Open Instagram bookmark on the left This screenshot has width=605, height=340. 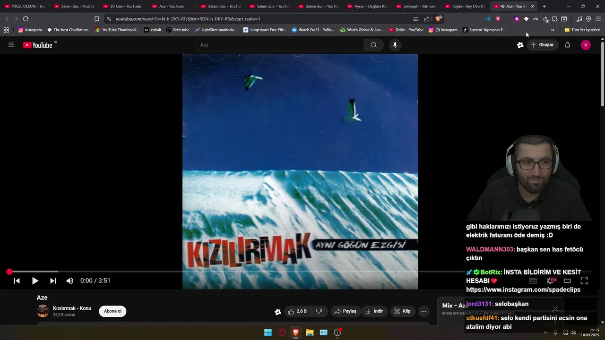point(30,30)
